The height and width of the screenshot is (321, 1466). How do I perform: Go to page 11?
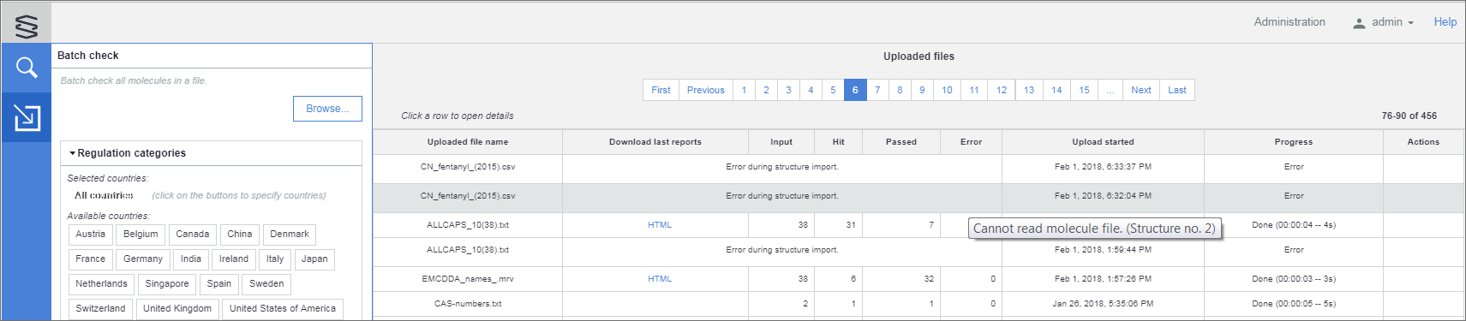974,90
